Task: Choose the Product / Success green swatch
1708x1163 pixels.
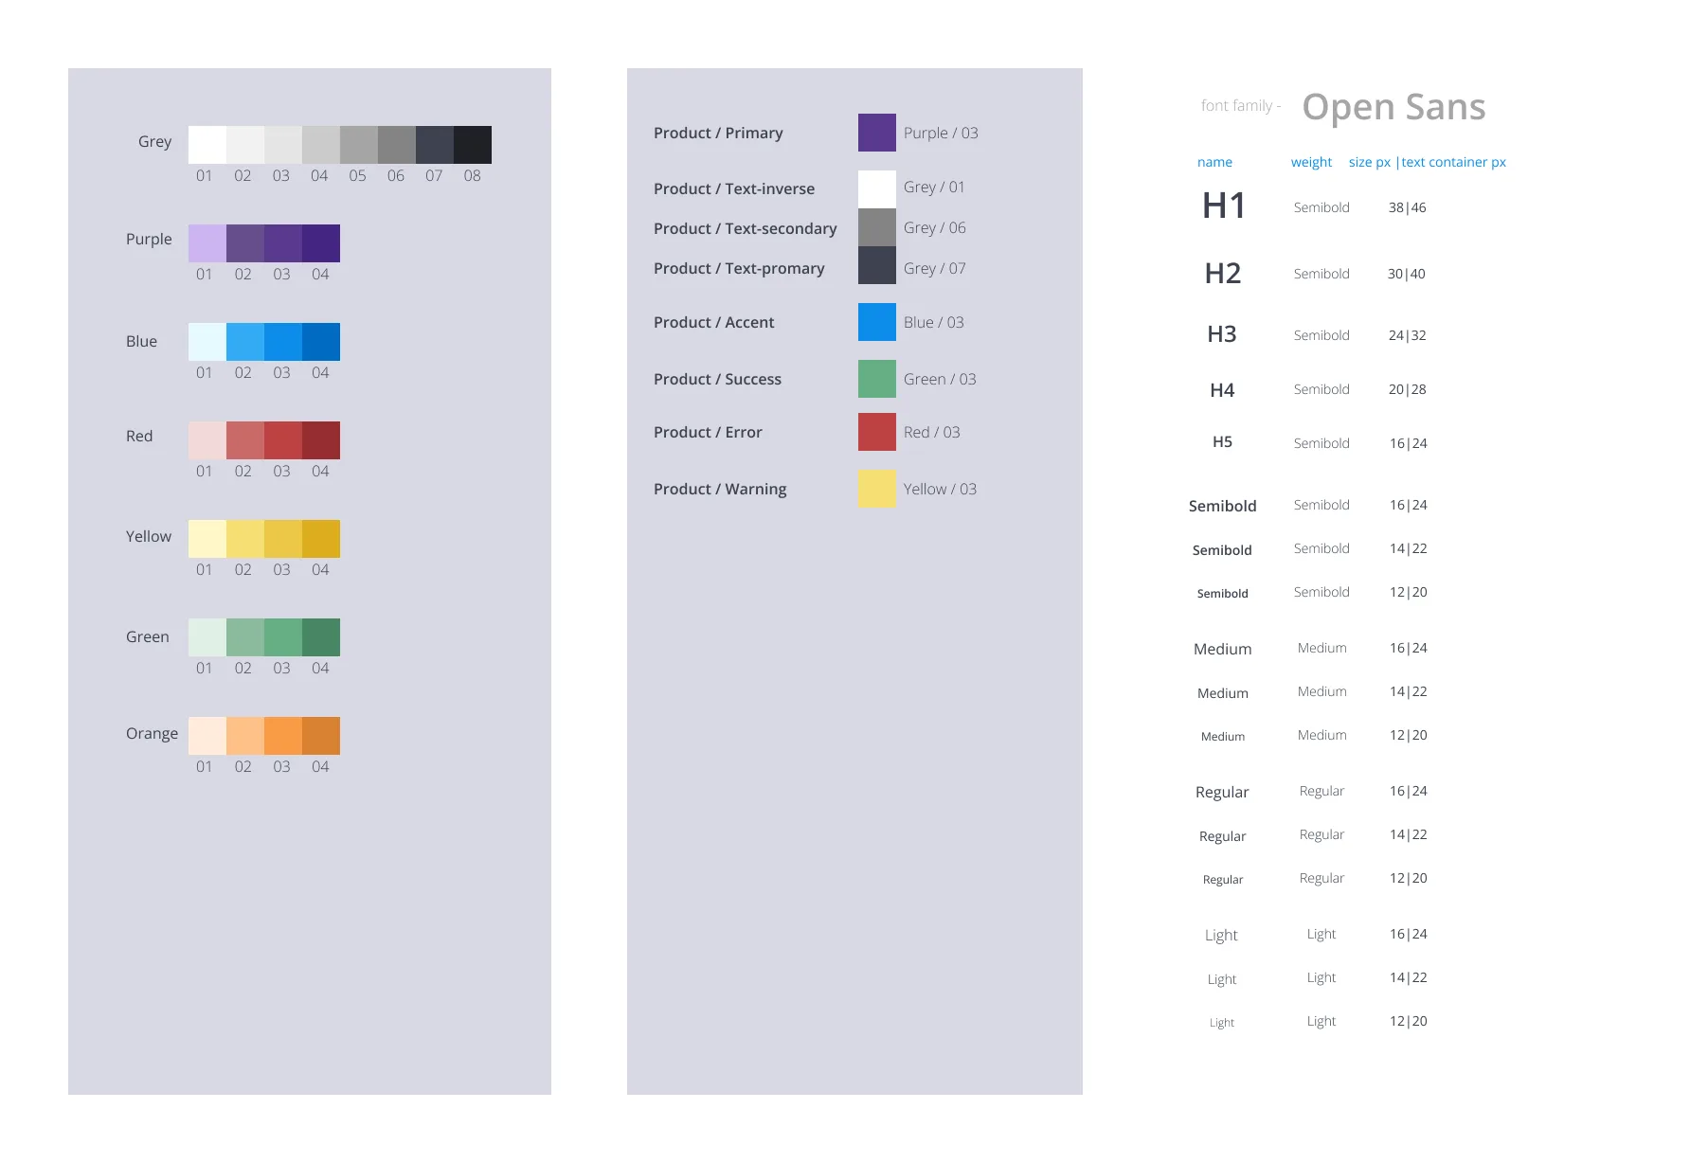Action: [x=877, y=379]
